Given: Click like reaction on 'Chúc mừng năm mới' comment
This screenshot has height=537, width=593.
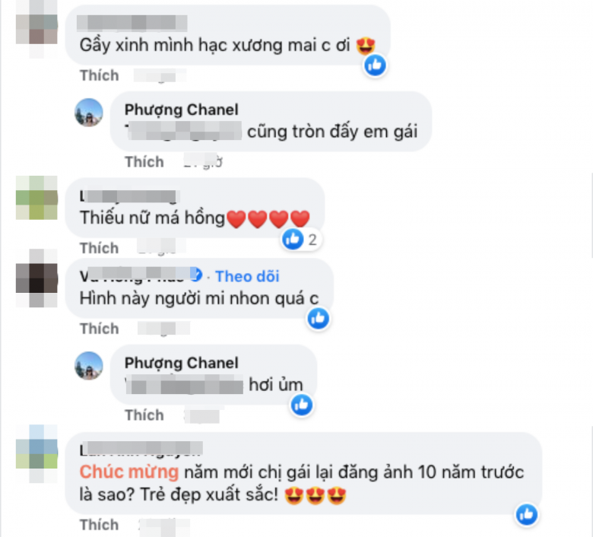Looking at the screenshot, I should (x=527, y=514).
